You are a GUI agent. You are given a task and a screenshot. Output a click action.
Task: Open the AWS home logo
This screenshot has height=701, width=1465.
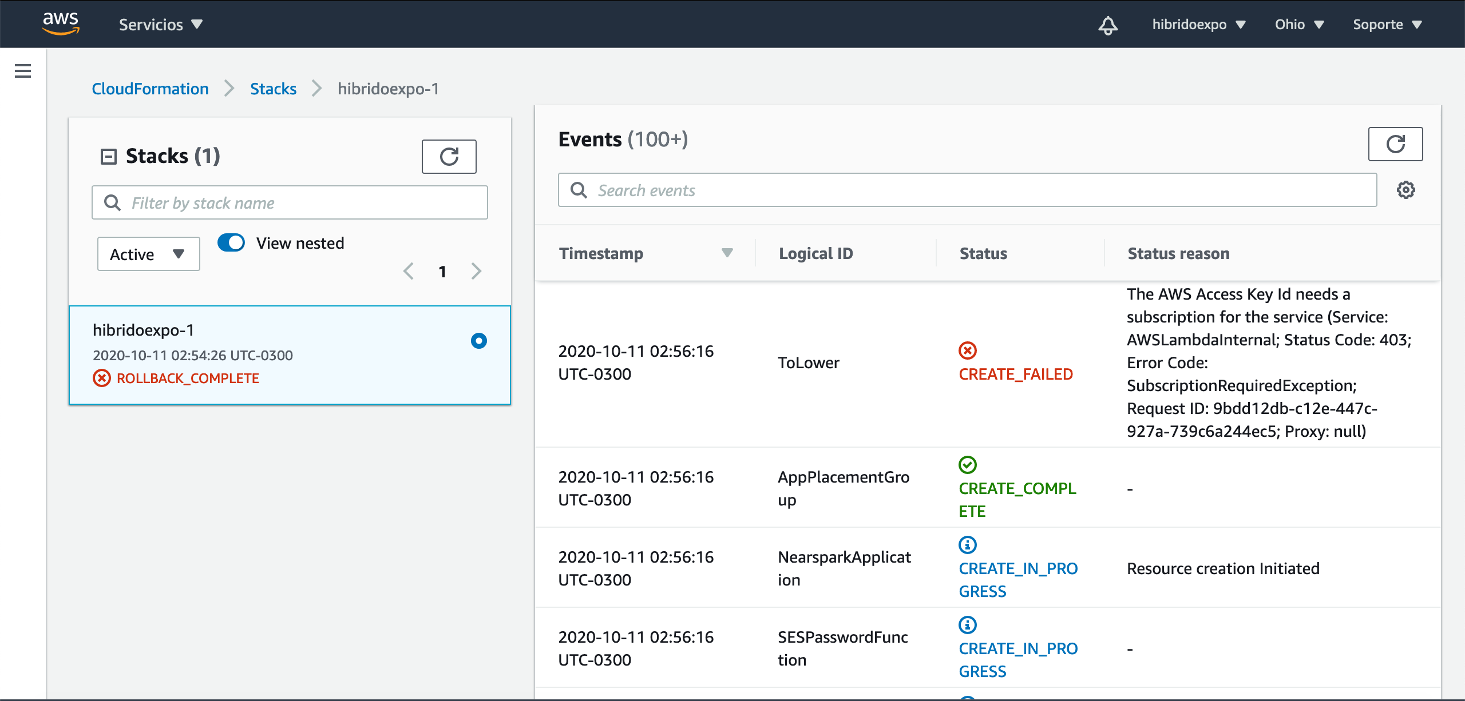[61, 23]
